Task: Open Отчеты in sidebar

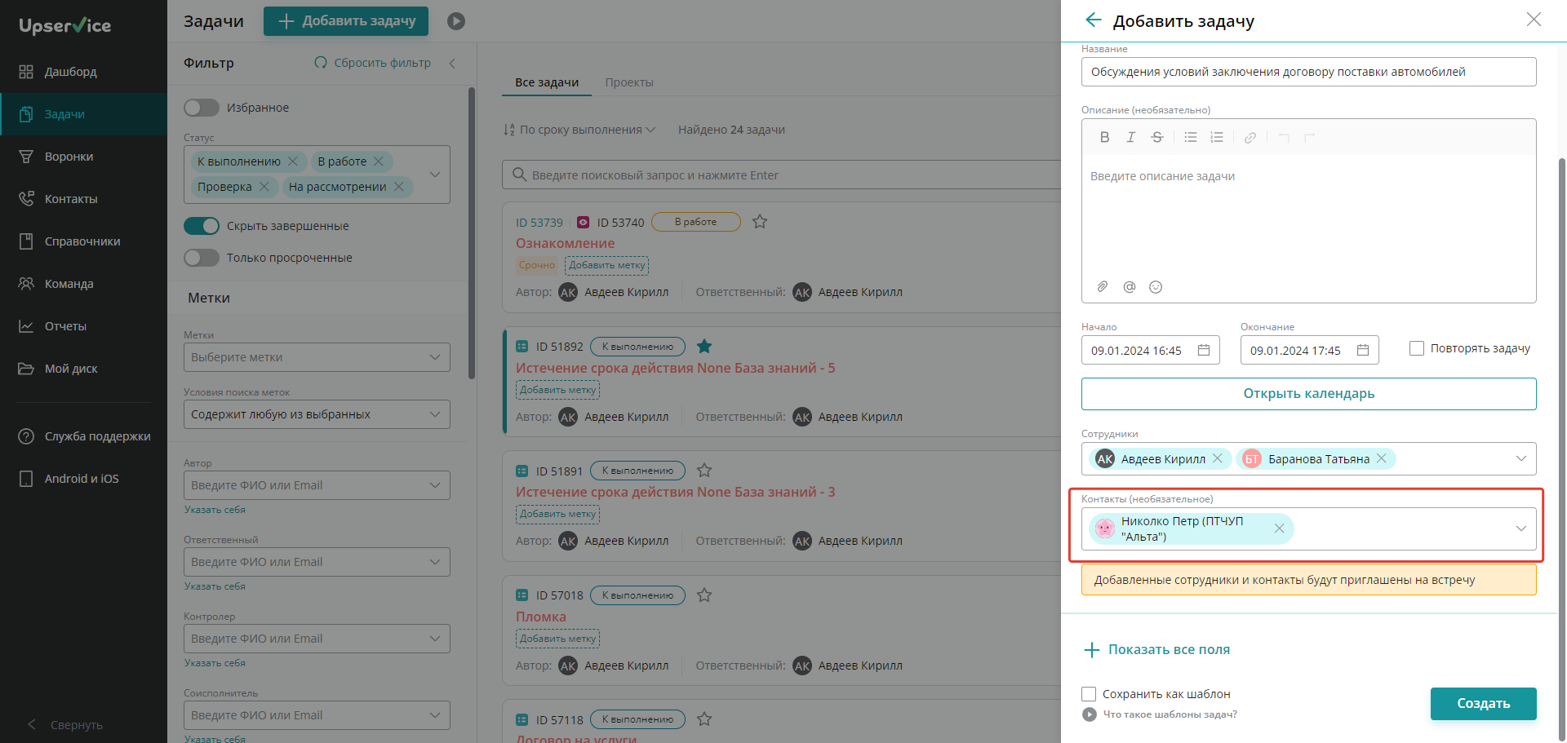Action: click(83, 326)
